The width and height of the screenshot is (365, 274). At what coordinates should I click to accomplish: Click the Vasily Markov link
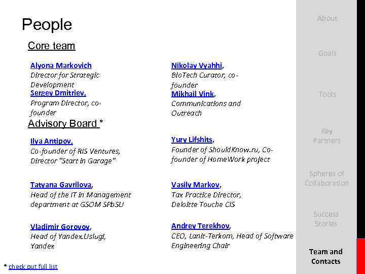pos(196,185)
